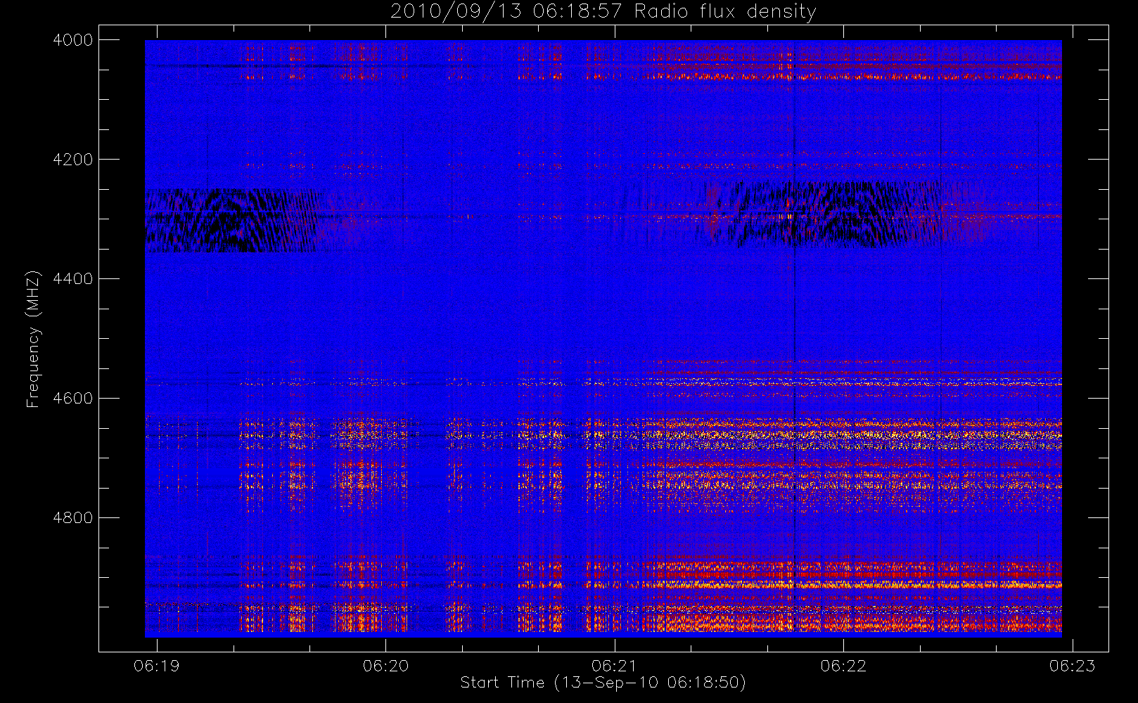Click the 4400 frequency tick label

(x=73, y=279)
